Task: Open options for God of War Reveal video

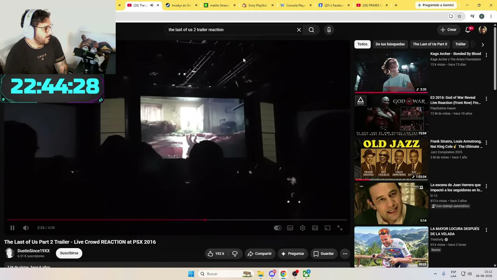Action: (486, 99)
